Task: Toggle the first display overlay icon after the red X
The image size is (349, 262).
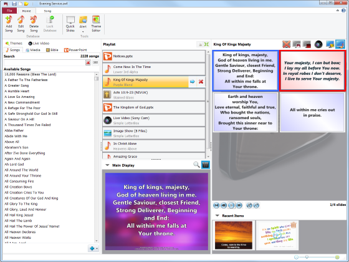Action: coord(297,44)
